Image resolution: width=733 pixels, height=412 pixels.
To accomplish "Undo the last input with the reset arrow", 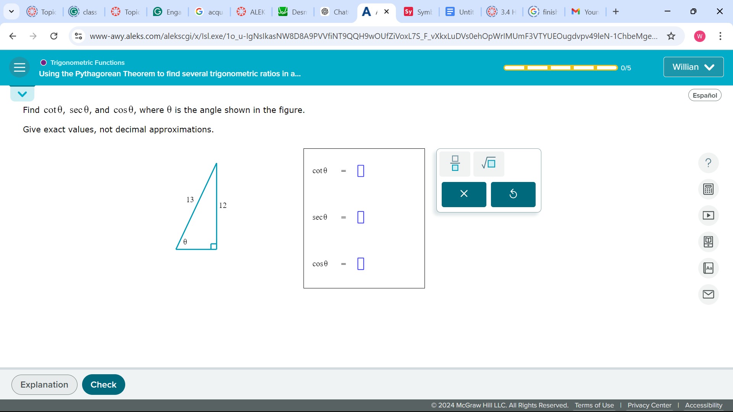I will pos(513,194).
